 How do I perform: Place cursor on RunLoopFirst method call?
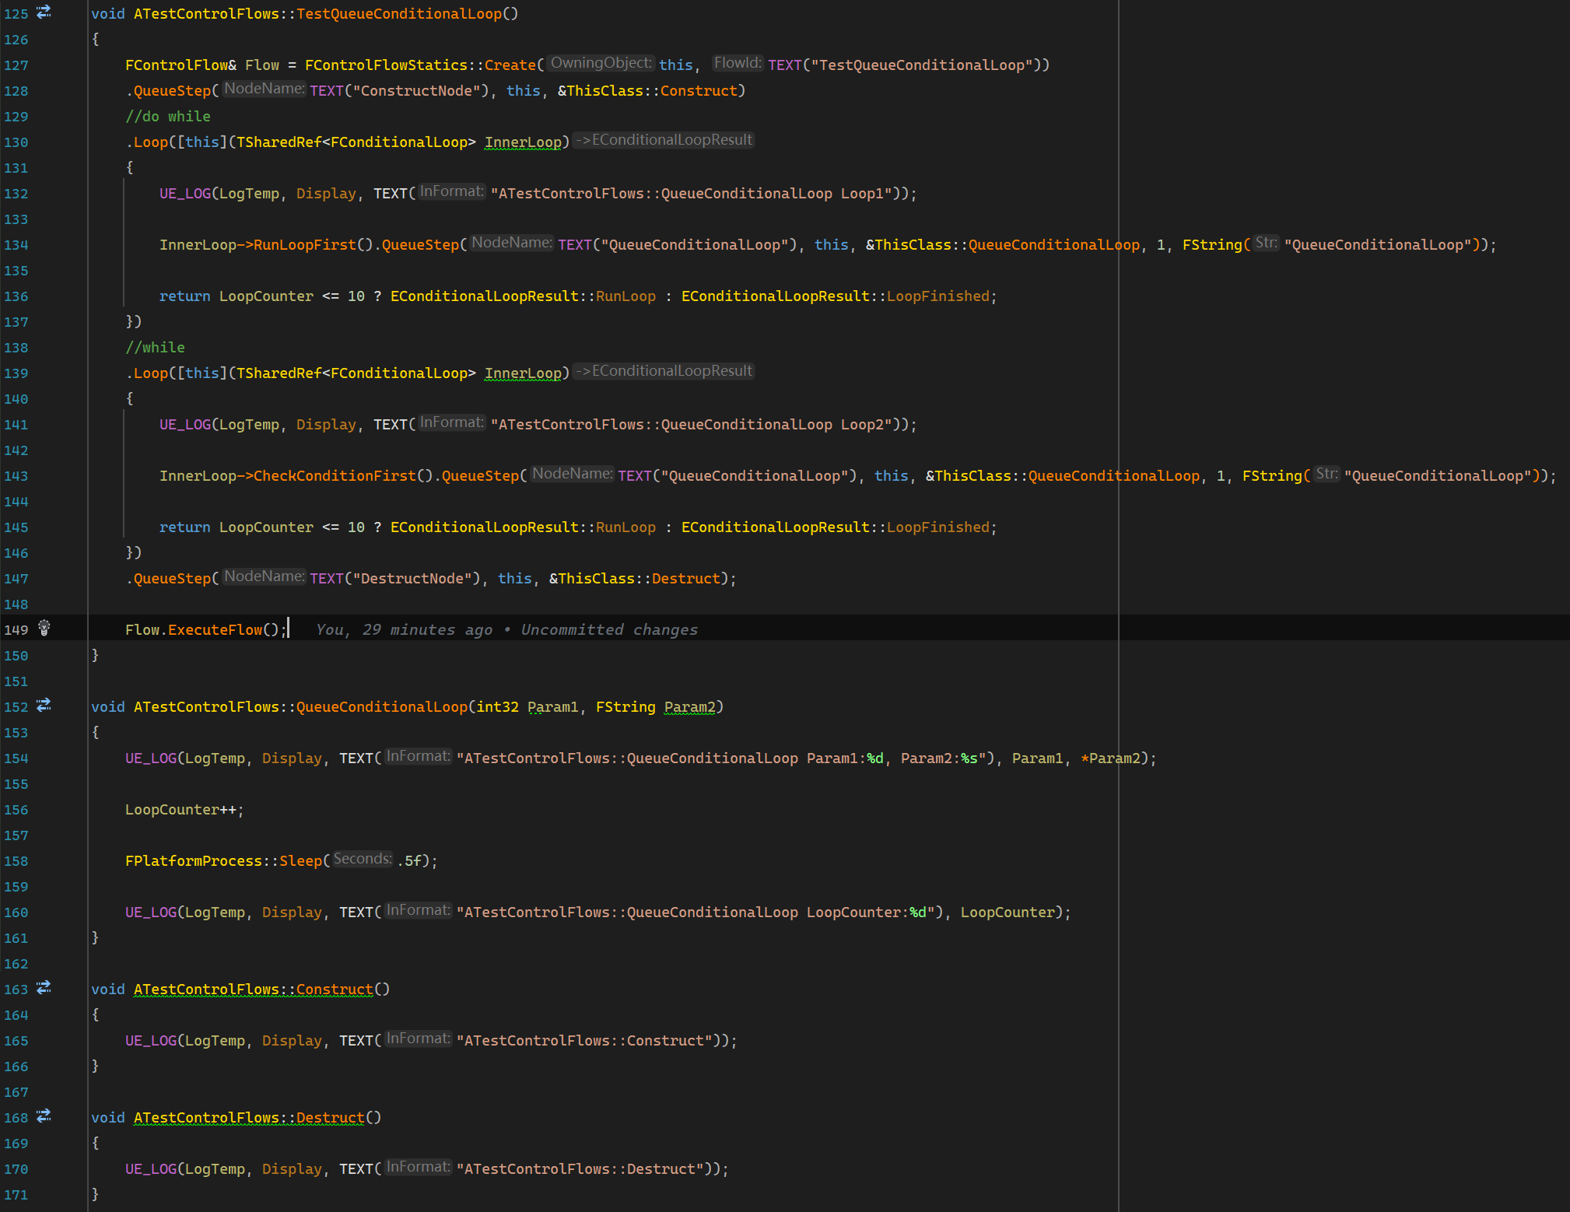304,245
